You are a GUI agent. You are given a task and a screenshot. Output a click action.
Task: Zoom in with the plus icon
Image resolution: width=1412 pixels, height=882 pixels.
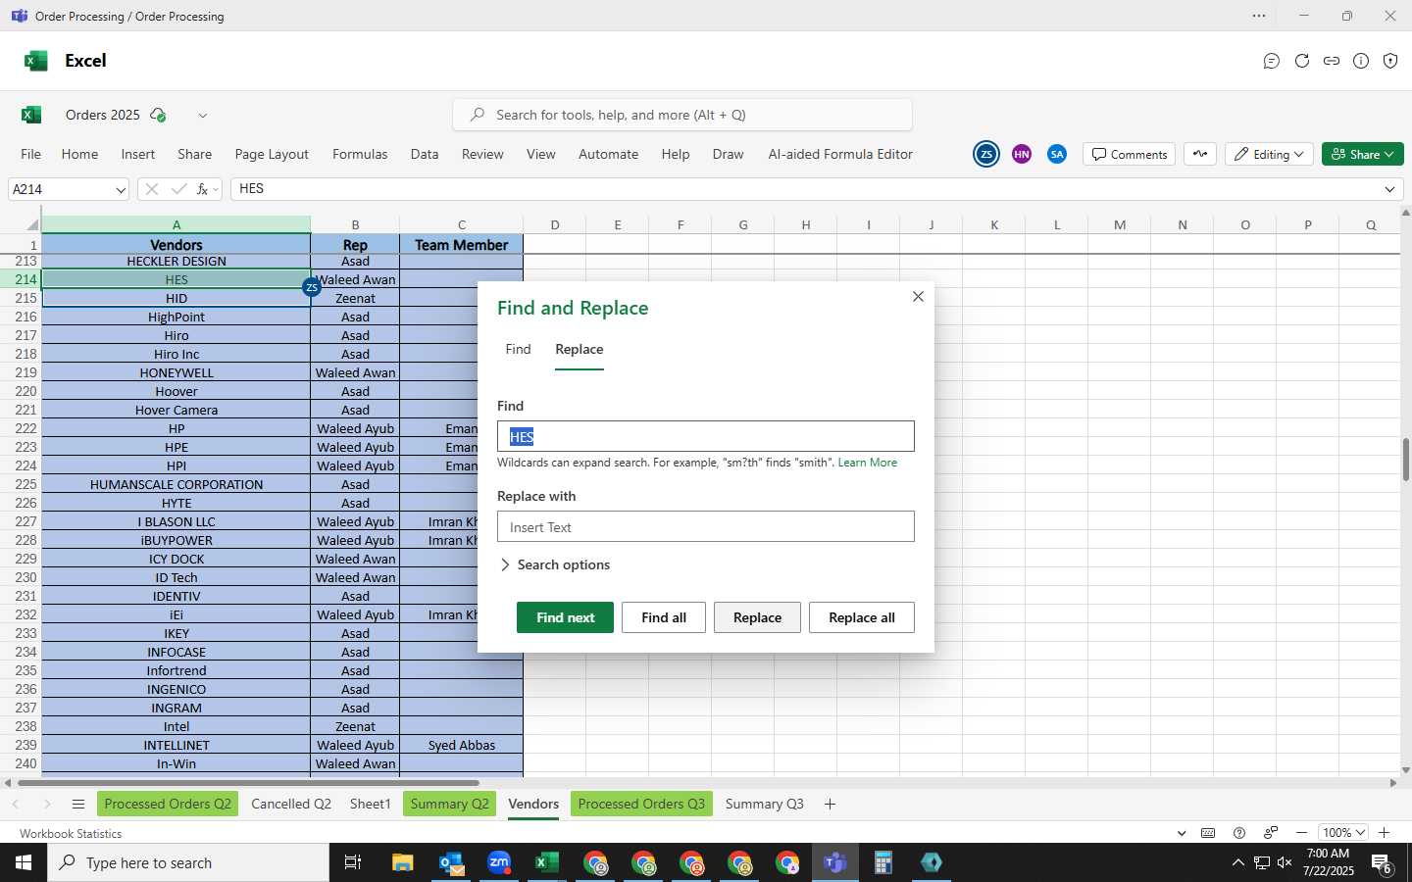(x=1385, y=833)
